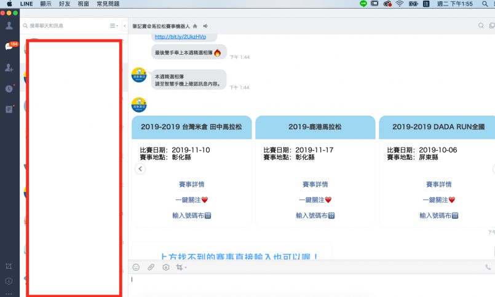495x297 pixels.
Task: Open the LINE application menu
Action: [x=26, y=4]
